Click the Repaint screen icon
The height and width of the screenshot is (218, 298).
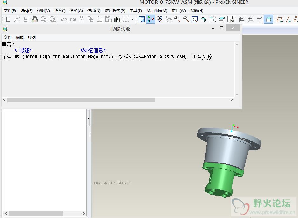142,19
